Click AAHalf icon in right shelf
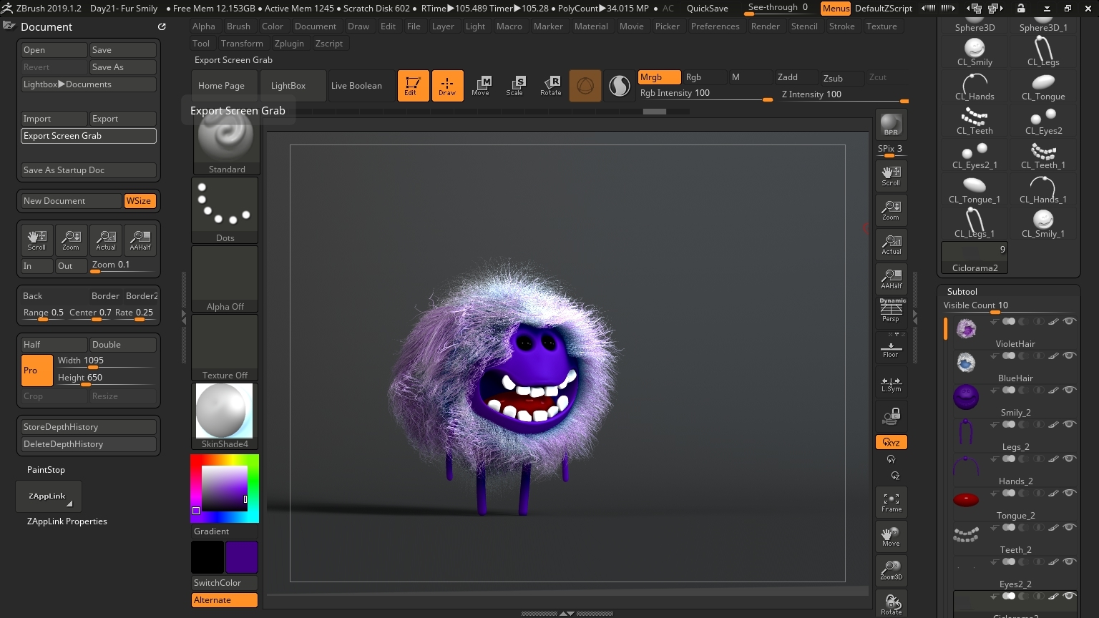The height and width of the screenshot is (618, 1099). pyautogui.click(x=891, y=279)
